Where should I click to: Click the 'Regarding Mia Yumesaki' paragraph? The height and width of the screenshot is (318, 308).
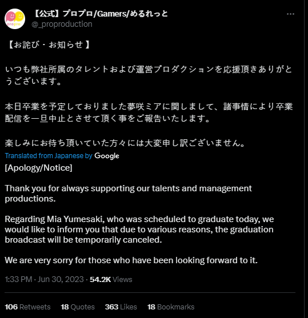[x=139, y=230]
